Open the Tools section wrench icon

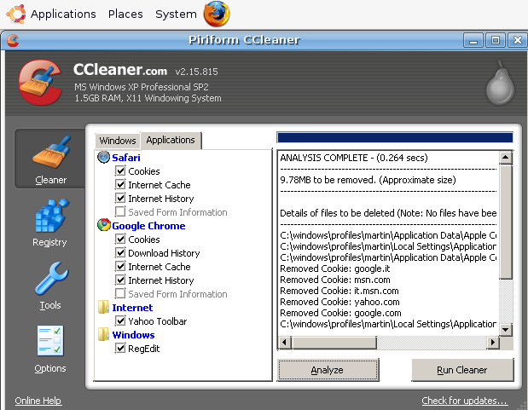point(51,278)
